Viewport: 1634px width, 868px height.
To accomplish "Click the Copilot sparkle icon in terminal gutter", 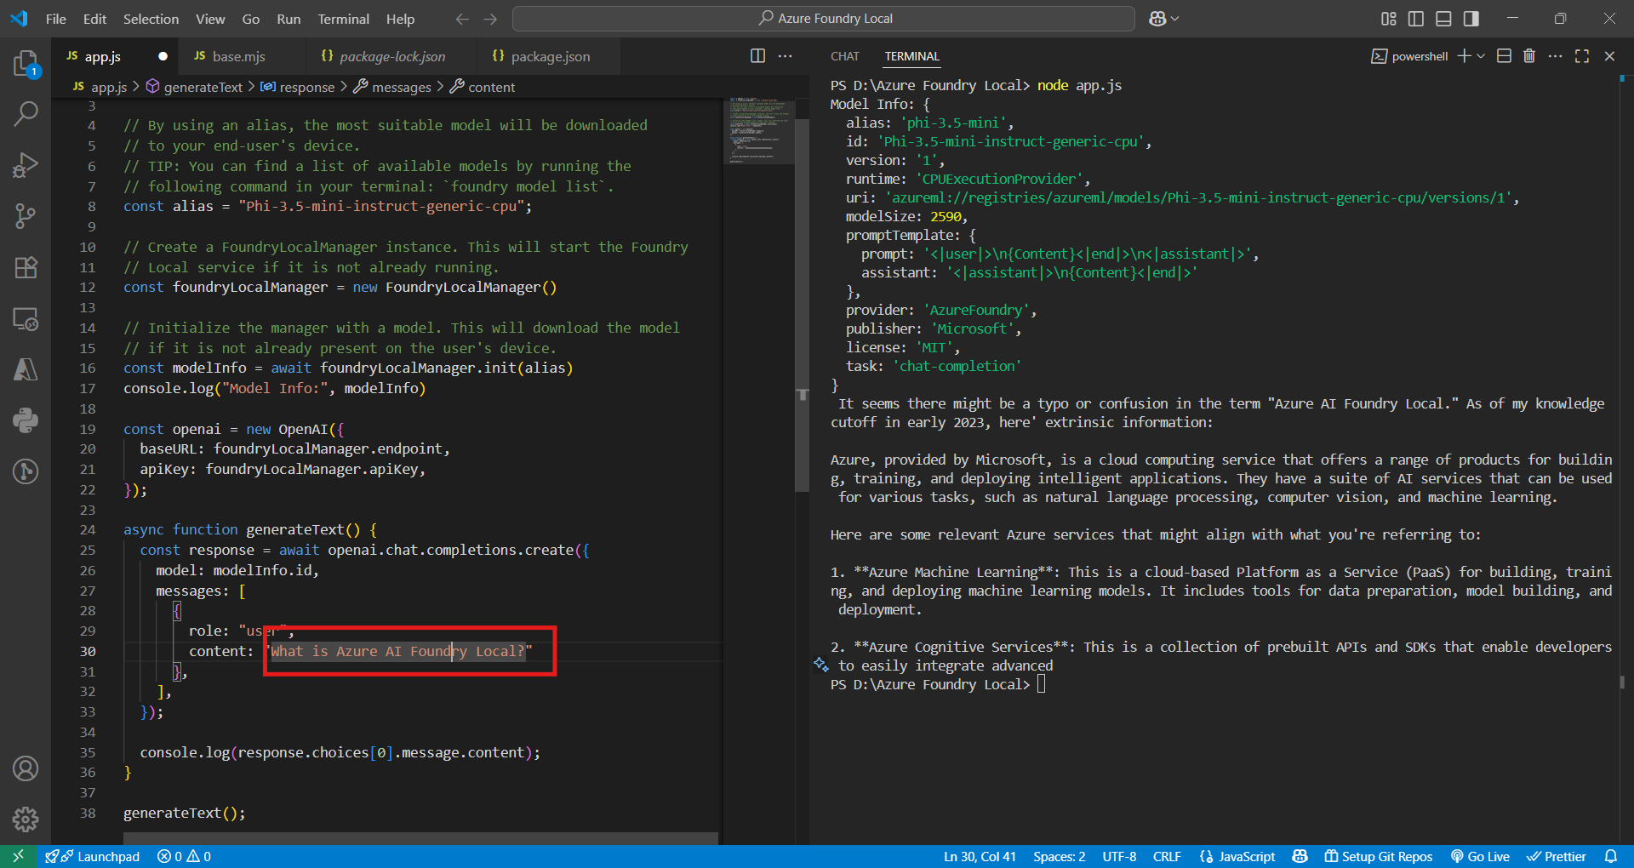I will [x=820, y=665].
